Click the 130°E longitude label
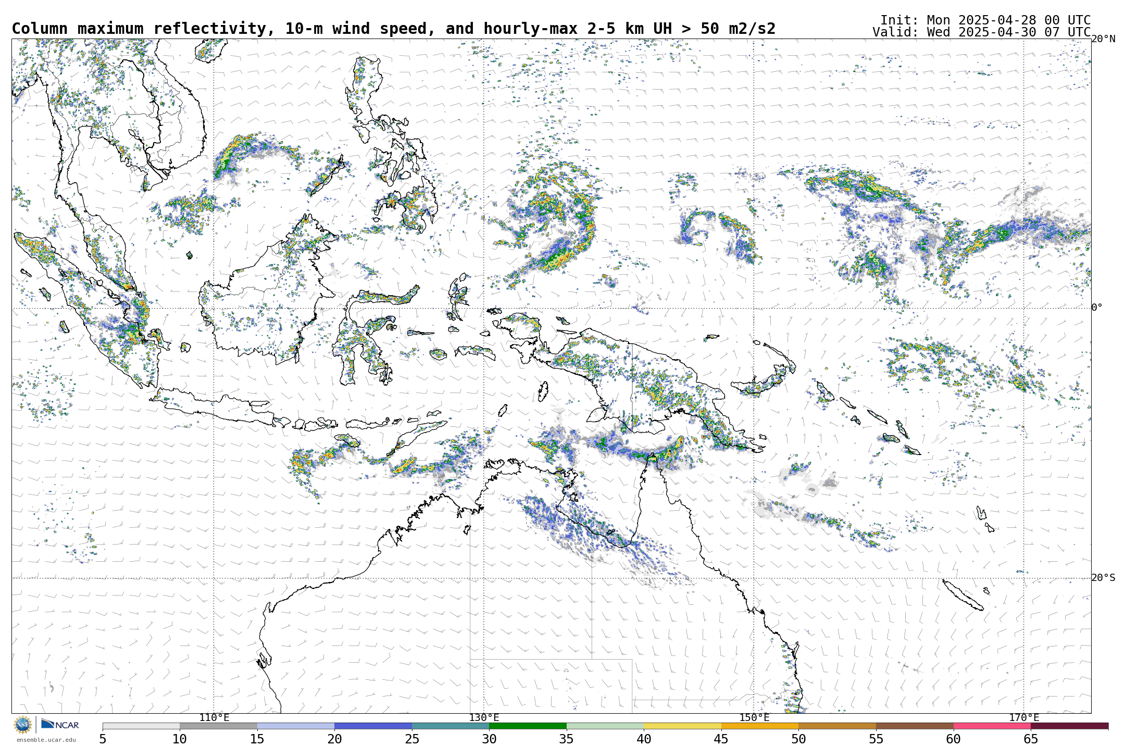 click(x=484, y=717)
